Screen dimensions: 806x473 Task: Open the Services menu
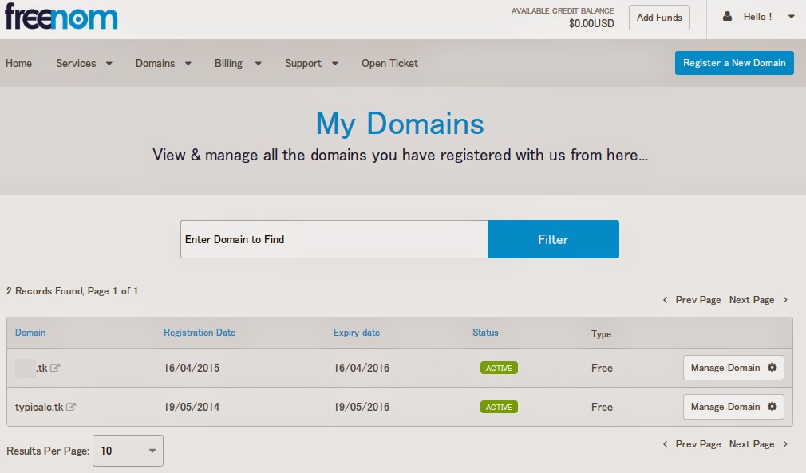[76, 63]
